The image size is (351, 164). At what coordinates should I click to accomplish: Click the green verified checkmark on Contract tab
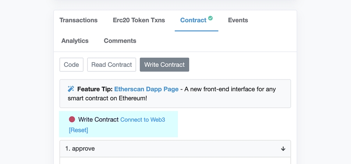pos(211,18)
